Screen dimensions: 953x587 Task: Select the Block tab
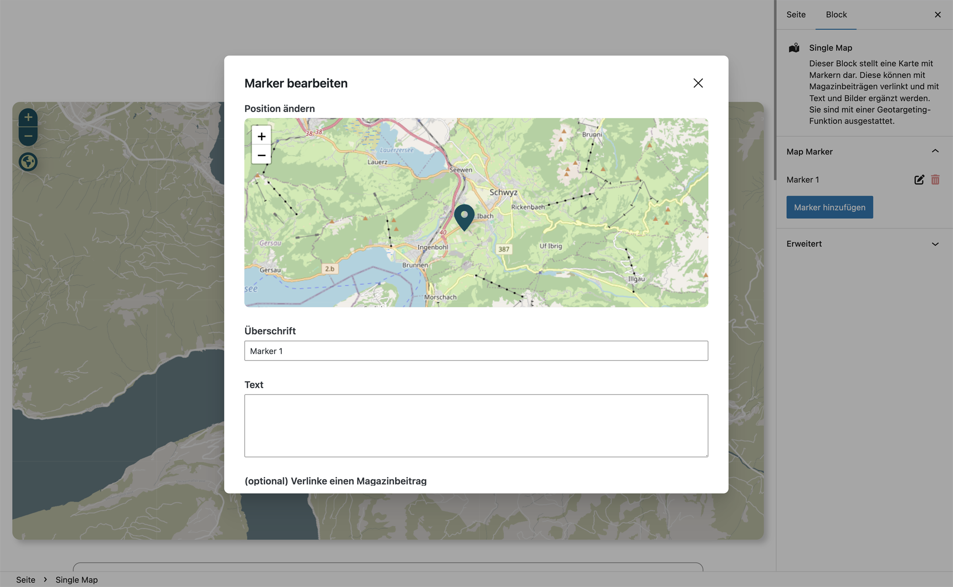click(836, 15)
